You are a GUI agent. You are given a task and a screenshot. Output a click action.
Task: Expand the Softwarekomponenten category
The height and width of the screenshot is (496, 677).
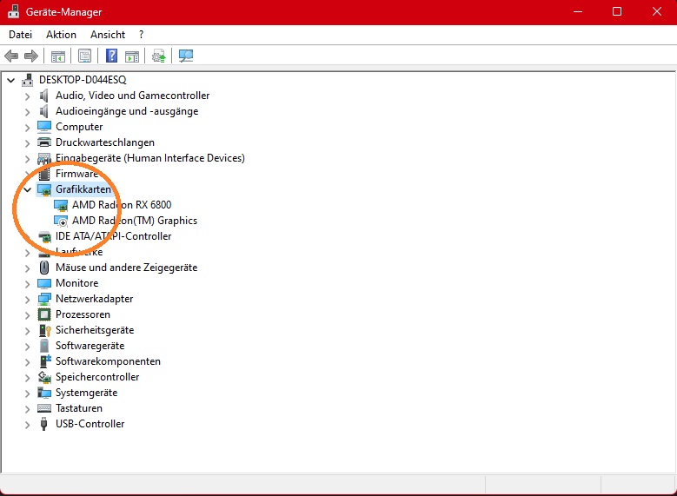(28, 362)
